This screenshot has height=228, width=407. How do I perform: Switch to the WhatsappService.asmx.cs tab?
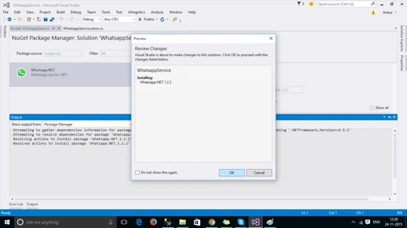pos(83,29)
